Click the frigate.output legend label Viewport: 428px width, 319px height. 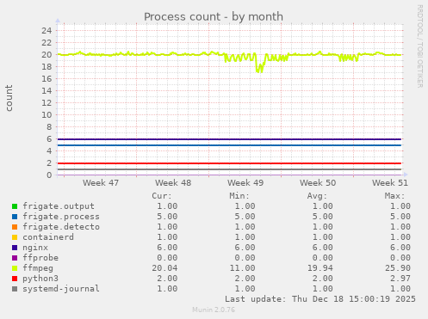[x=59, y=206]
